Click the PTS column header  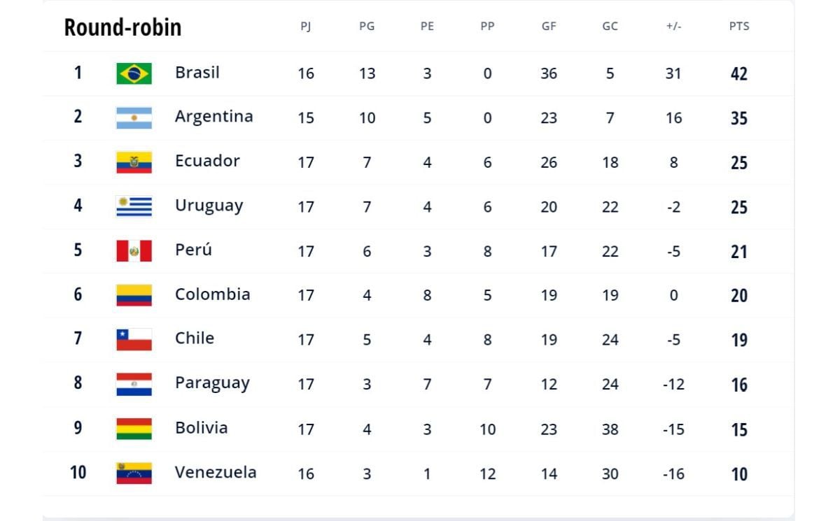pos(738,26)
